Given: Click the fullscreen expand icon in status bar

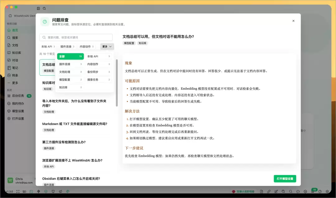Looking at the screenshot, I should (18, 191).
